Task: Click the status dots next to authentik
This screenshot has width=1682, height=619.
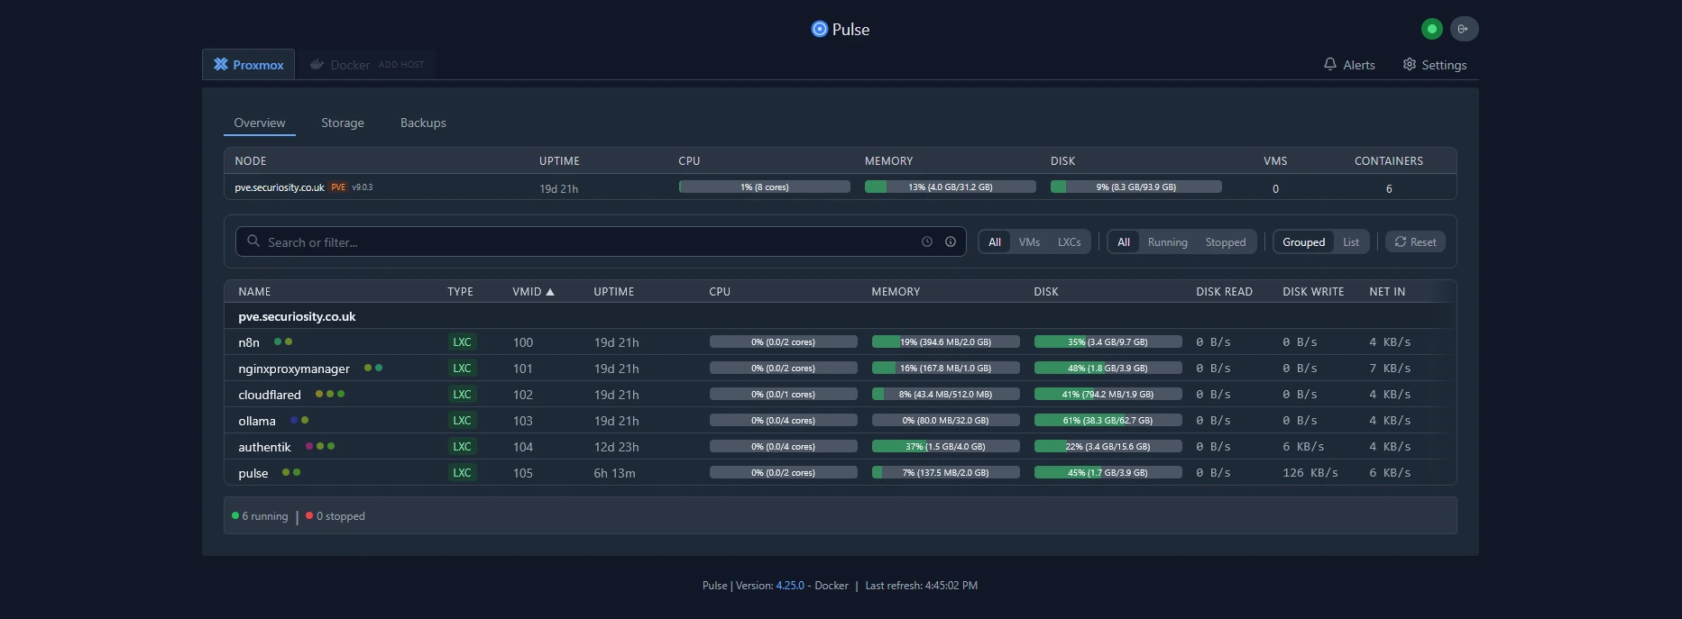Action: pos(320,446)
